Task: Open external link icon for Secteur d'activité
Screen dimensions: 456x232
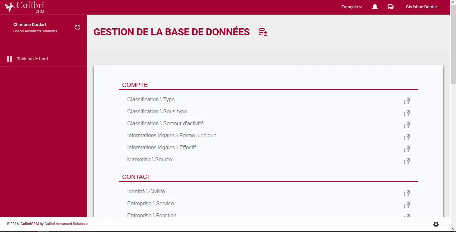Action: [407, 125]
